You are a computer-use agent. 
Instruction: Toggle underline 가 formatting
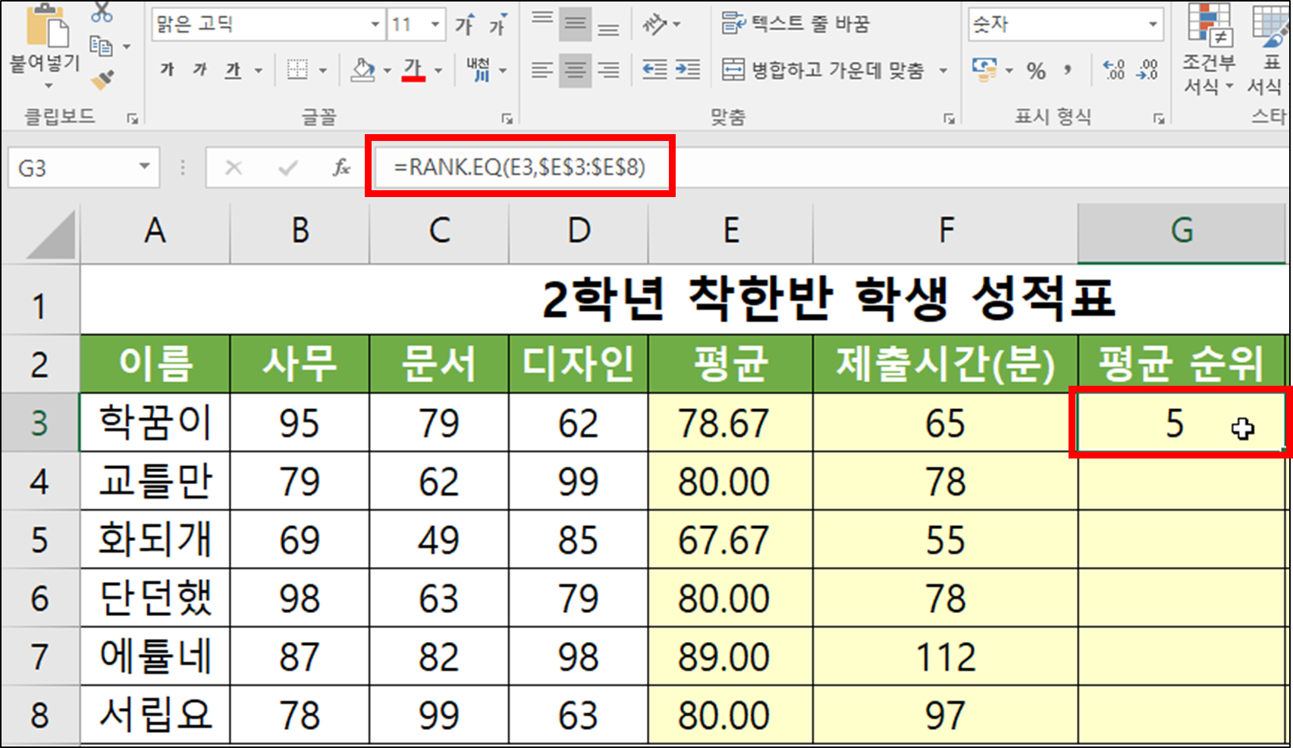pyautogui.click(x=234, y=70)
